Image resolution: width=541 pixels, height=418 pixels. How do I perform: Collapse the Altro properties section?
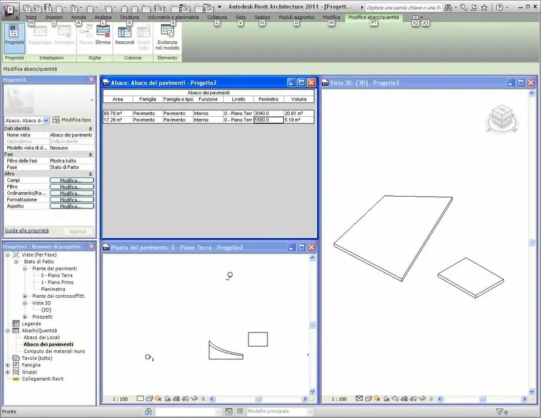90,174
